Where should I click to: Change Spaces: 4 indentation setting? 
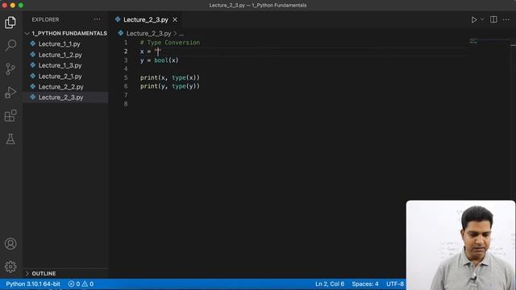pyautogui.click(x=365, y=284)
